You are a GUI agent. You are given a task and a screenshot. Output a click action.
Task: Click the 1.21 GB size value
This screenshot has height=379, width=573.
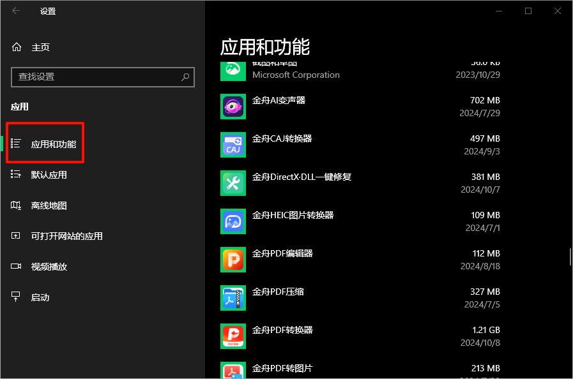click(486, 330)
